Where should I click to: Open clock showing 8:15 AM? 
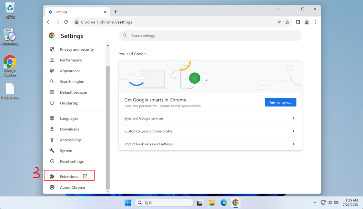(351, 203)
